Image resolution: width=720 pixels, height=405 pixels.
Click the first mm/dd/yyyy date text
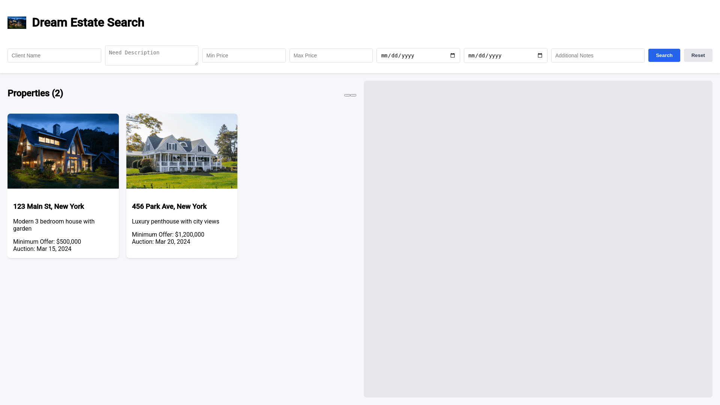click(397, 55)
